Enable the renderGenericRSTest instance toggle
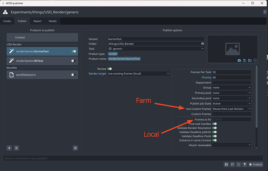The width and height of the screenshot is (268, 171). click(x=73, y=61)
